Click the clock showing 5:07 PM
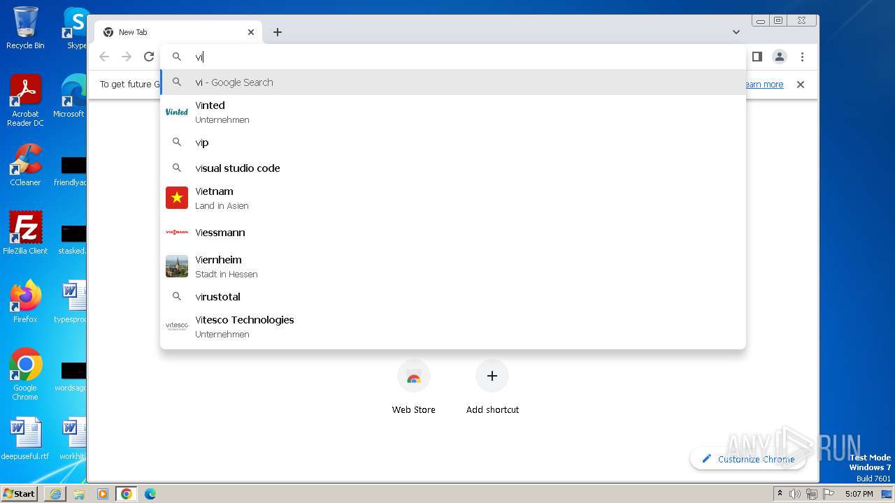Viewport: 895px width, 503px height. 859,494
